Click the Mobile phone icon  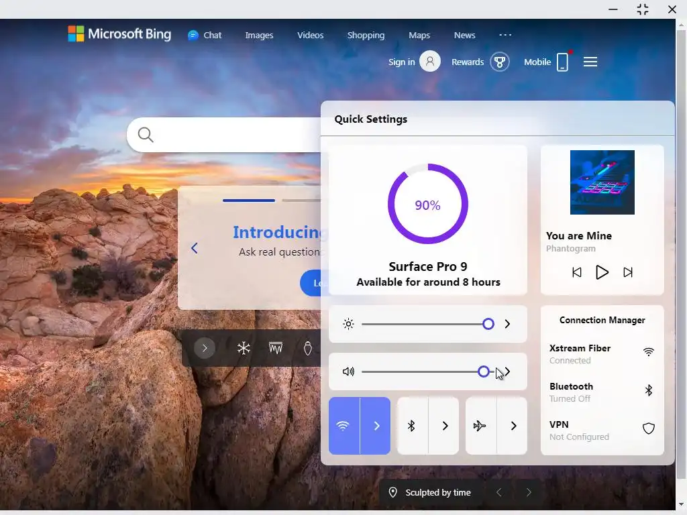[563, 62]
